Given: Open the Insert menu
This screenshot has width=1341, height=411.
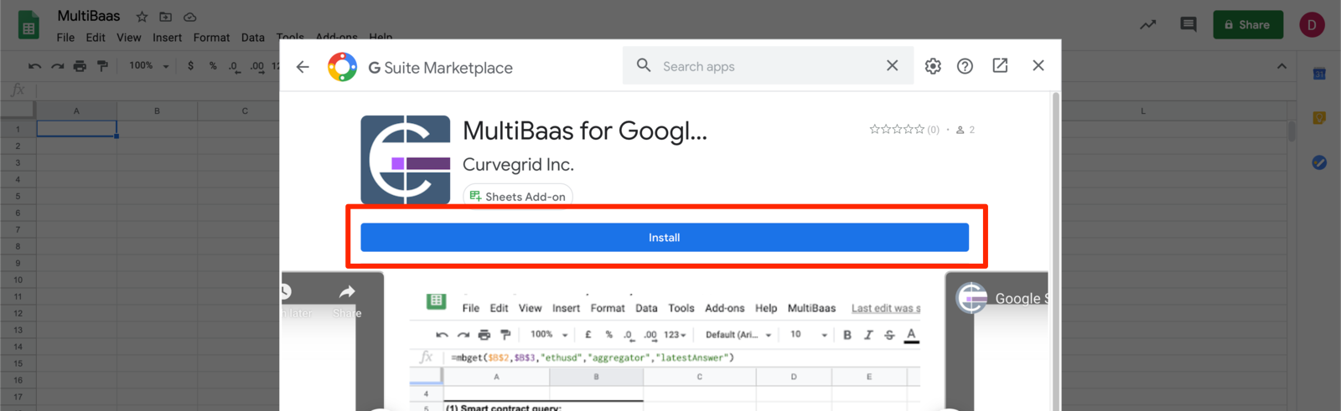Looking at the screenshot, I should [167, 38].
